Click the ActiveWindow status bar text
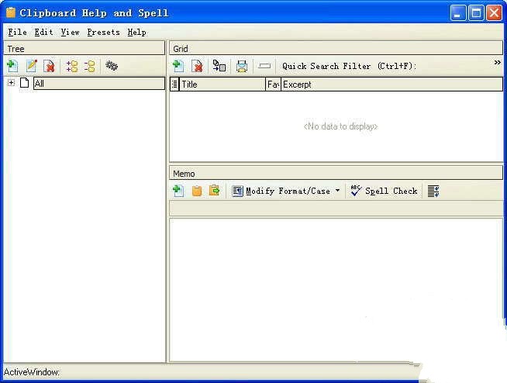The height and width of the screenshot is (383, 507). tap(31, 372)
